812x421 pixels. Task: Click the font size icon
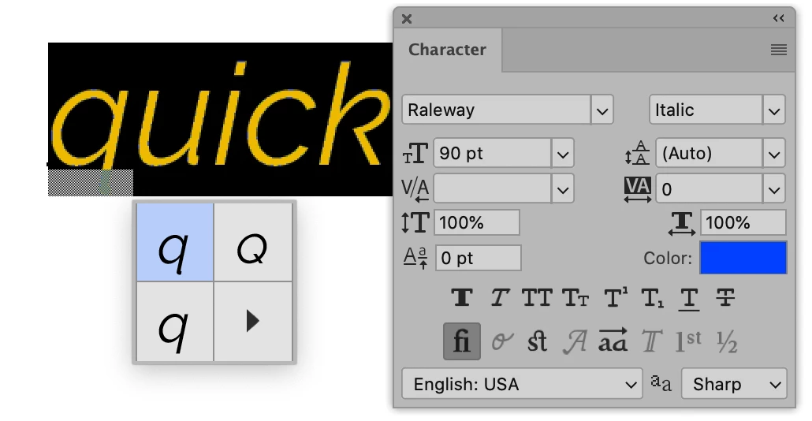click(x=415, y=153)
